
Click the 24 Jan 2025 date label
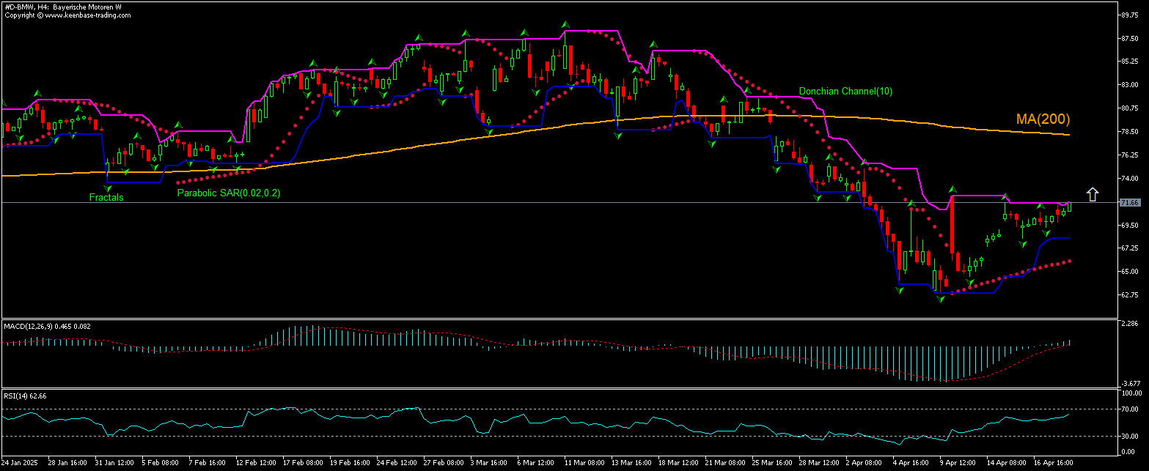click(19, 463)
